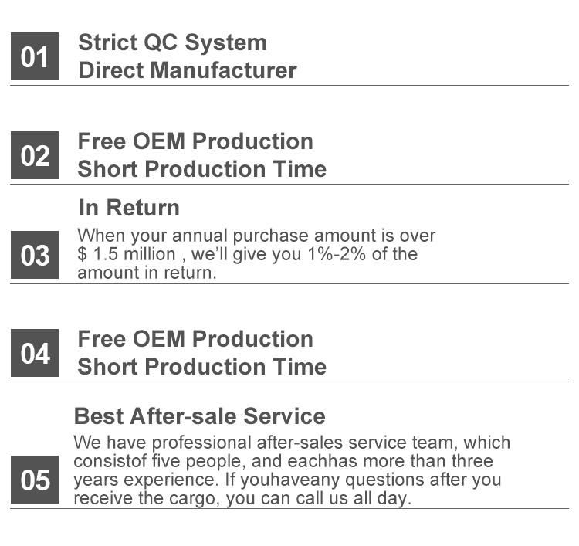Select the Direct Manufacturer heading

point(188,70)
